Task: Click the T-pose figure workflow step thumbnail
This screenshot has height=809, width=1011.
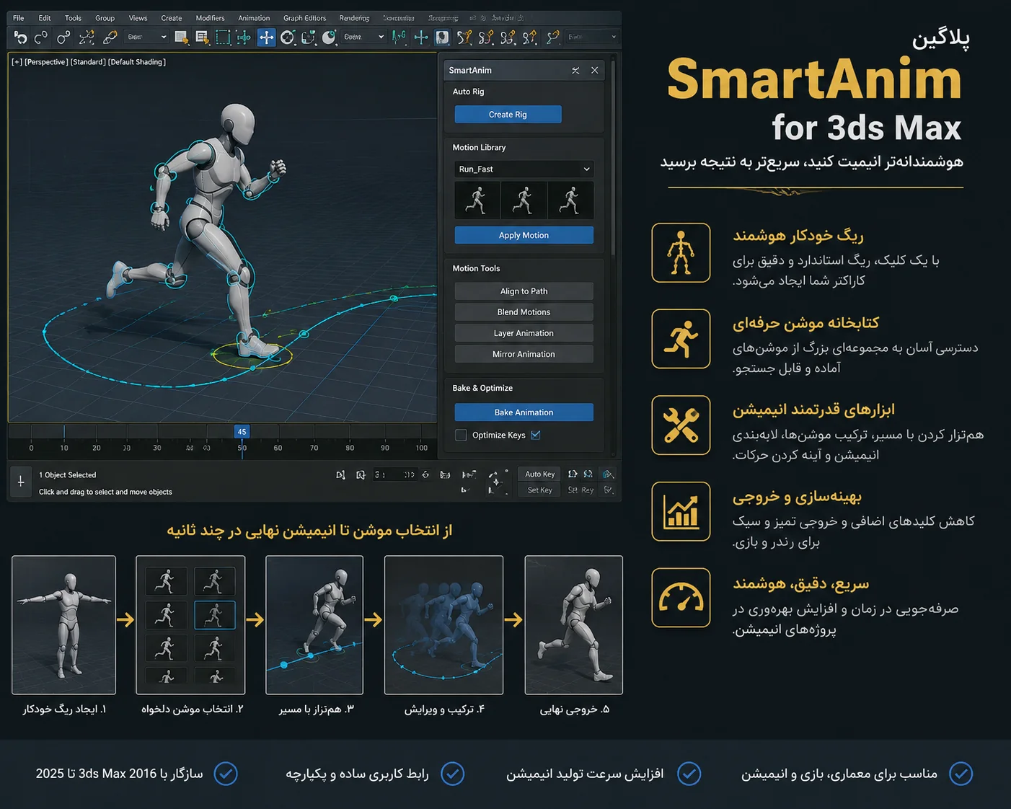Action: pos(63,625)
